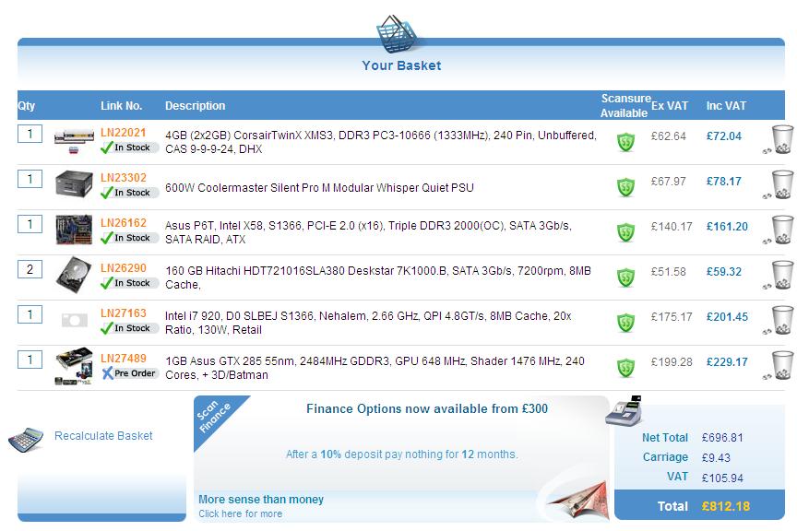The image size is (797, 531).
Task: Click Scansure shield for Intel i7 920
Action: (x=626, y=323)
